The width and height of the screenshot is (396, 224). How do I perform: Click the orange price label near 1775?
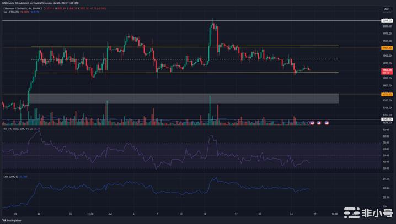tap(387, 94)
